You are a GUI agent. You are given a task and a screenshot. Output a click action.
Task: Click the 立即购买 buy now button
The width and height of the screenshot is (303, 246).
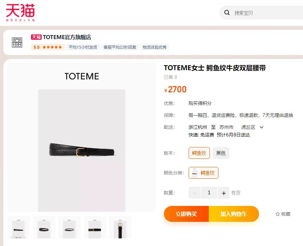[186, 214]
